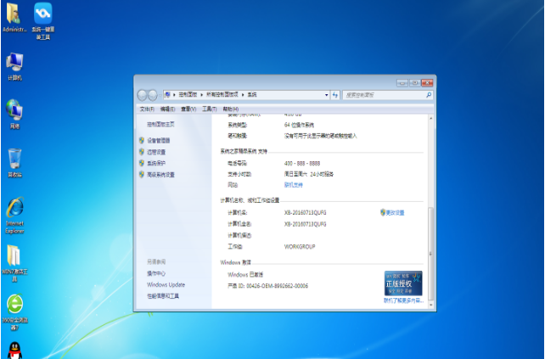Close the System window
This screenshot has width=545, height=359.
427,82
